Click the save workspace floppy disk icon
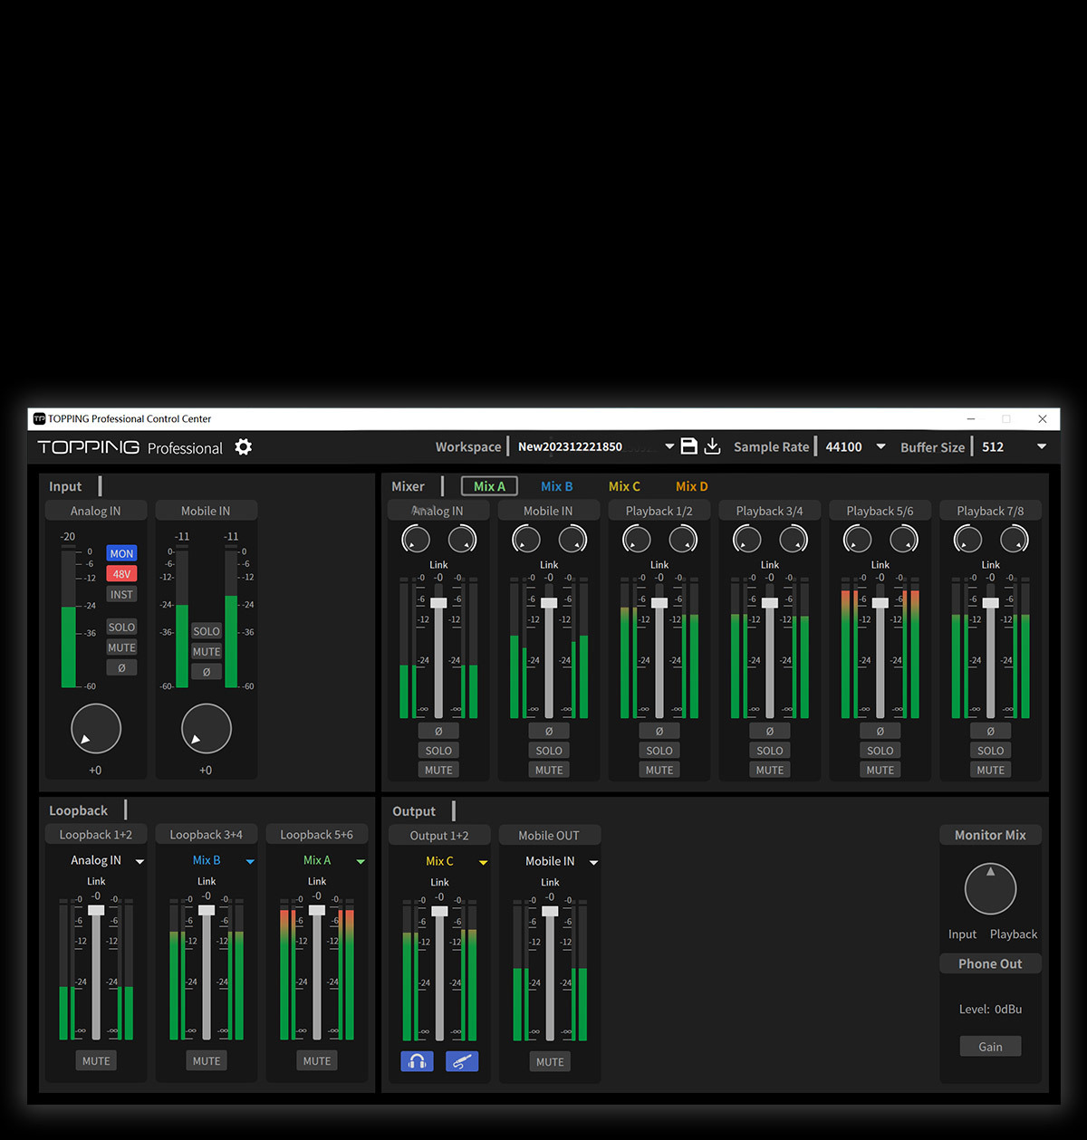Viewport: 1087px width, 1140px height. point(688,446)
